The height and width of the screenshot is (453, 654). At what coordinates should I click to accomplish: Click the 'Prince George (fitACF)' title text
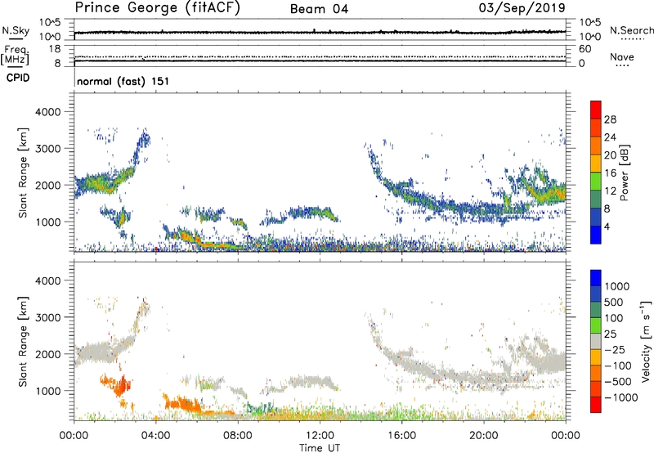158,8
